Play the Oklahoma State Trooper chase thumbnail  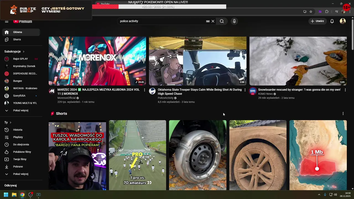click(x=198, y=61)
